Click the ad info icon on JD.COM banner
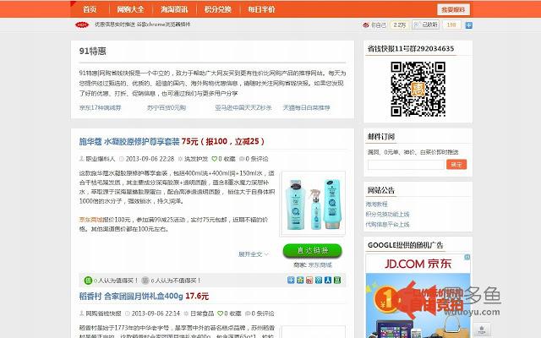 tap(467, 257)
